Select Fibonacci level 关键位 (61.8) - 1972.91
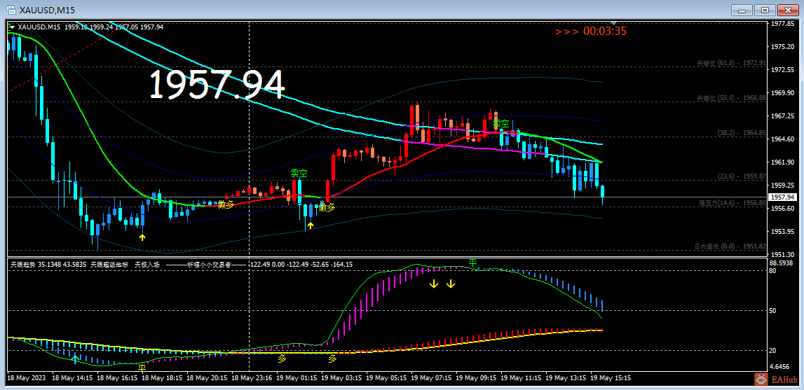The width and height of the screenshot is (804, 390). pyautogui.click(x=730, y=62)
